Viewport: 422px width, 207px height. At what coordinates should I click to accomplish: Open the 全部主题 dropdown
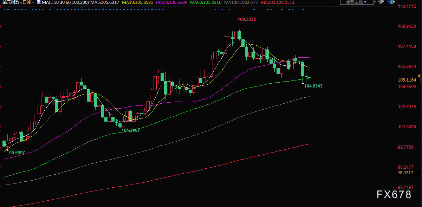(357, 2)
